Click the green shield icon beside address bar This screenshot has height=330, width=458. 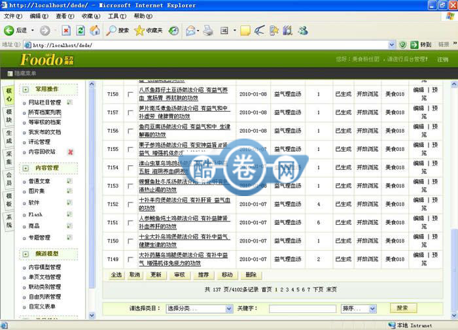click(403, 44)
